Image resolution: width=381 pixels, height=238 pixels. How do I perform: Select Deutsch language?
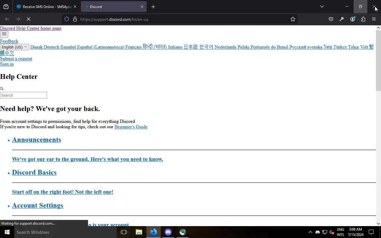click(51, 47)
